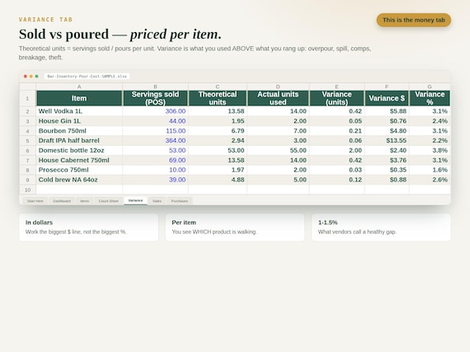Viewport: 470px width, 352px height.
Task: Select the 'Cold brew NA 64oz' cell
Action: [x=79, y=180]
